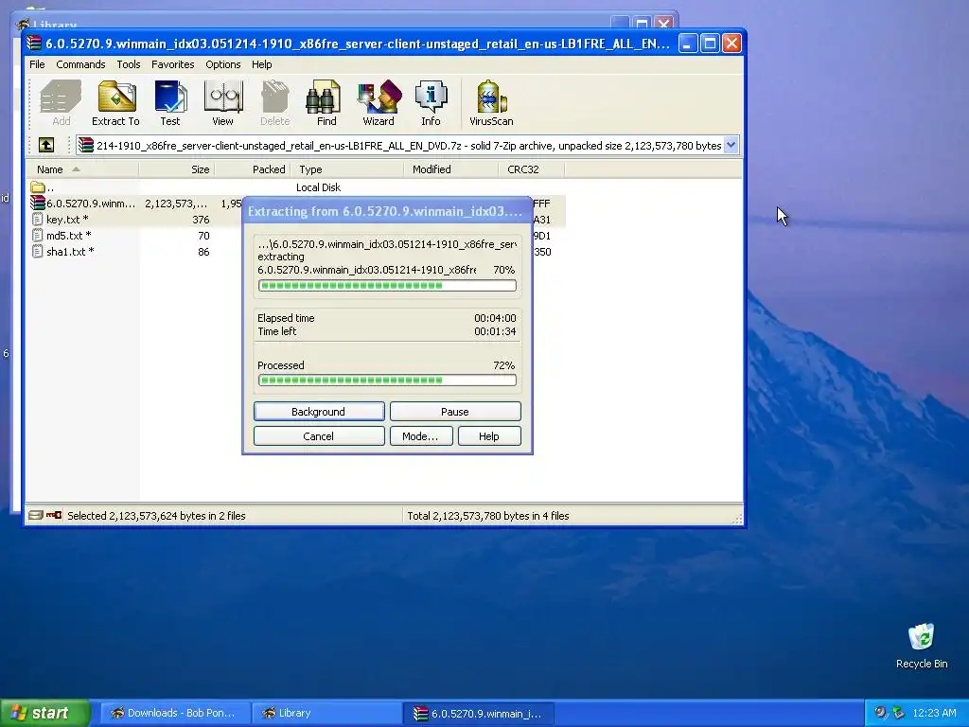Select the 6.0.5270.9.winm... archive row

[x=91, y=204]
